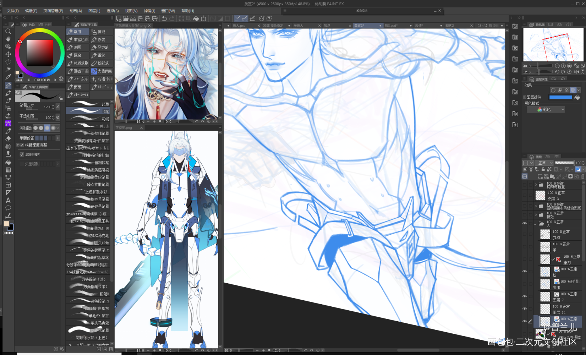Select the Text tool

click(x=8, y=200)
